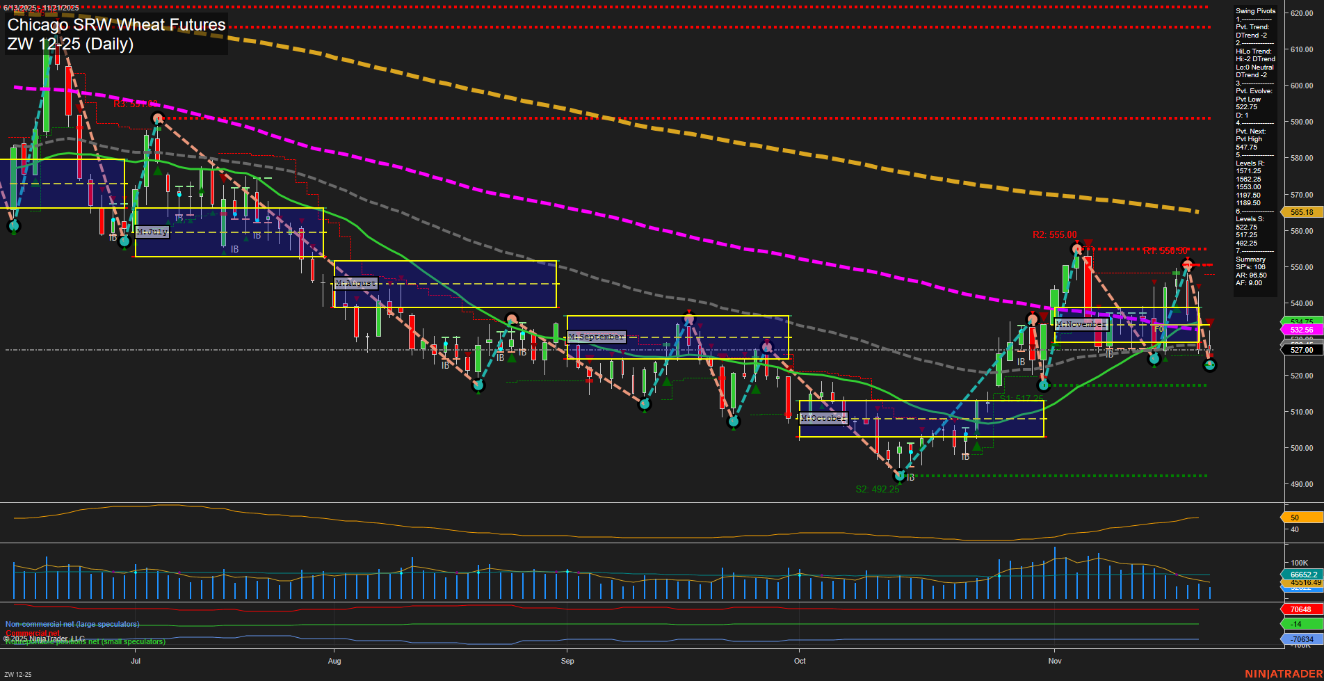Click the red 70648 COT value marker
This screenshot has width=1324, height=681.
1301,609
